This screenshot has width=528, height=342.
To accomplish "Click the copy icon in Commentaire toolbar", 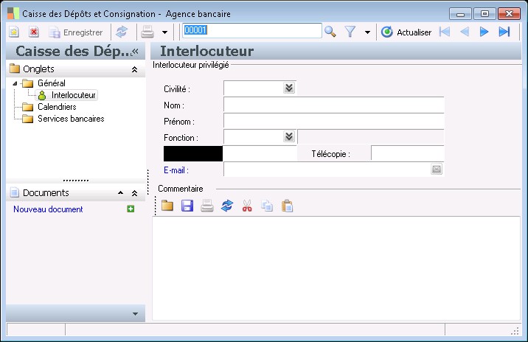I will pos(267,206).
